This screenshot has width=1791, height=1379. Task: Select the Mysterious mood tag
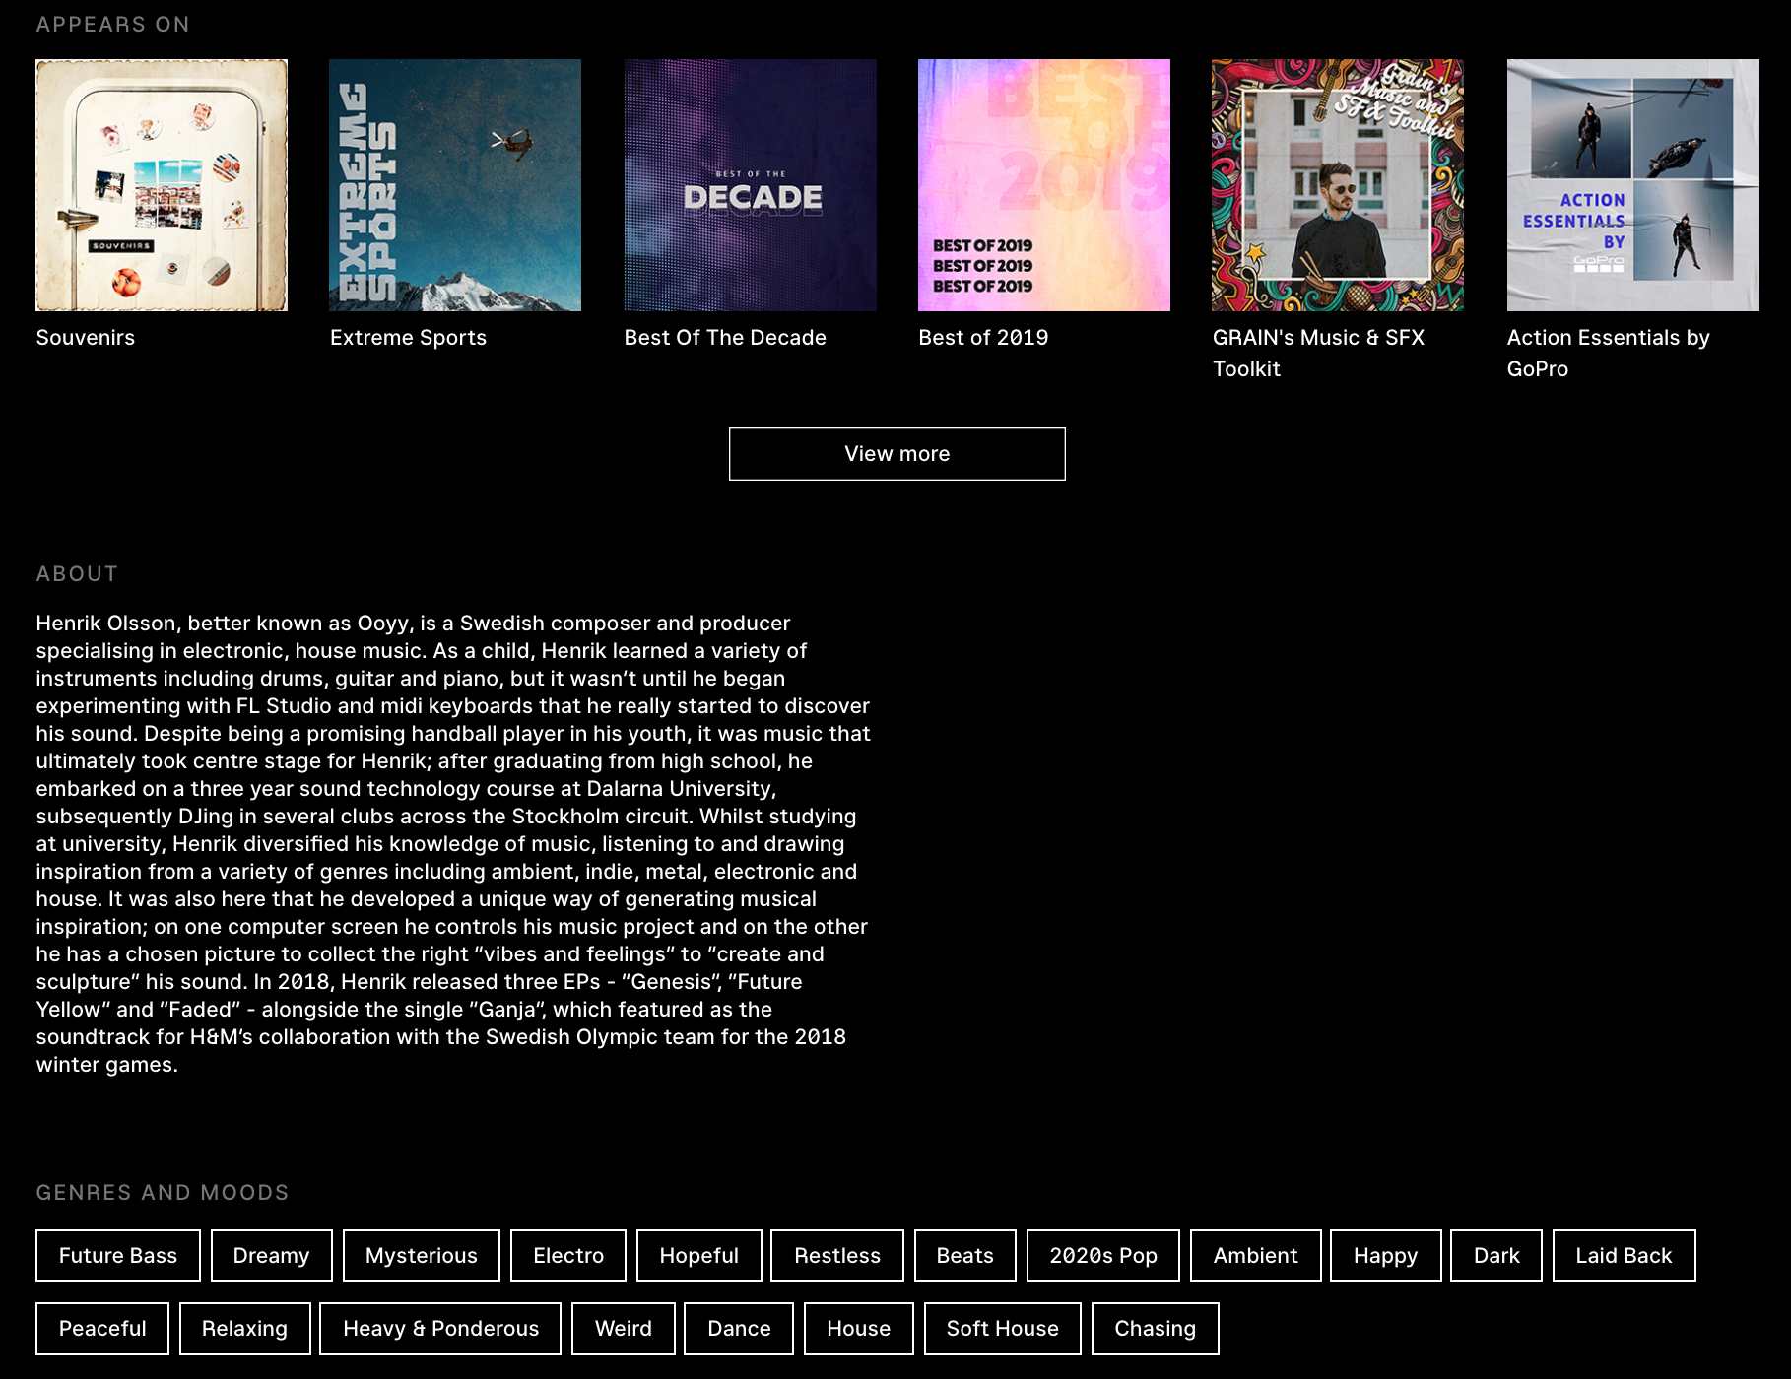pos(421,1256)
